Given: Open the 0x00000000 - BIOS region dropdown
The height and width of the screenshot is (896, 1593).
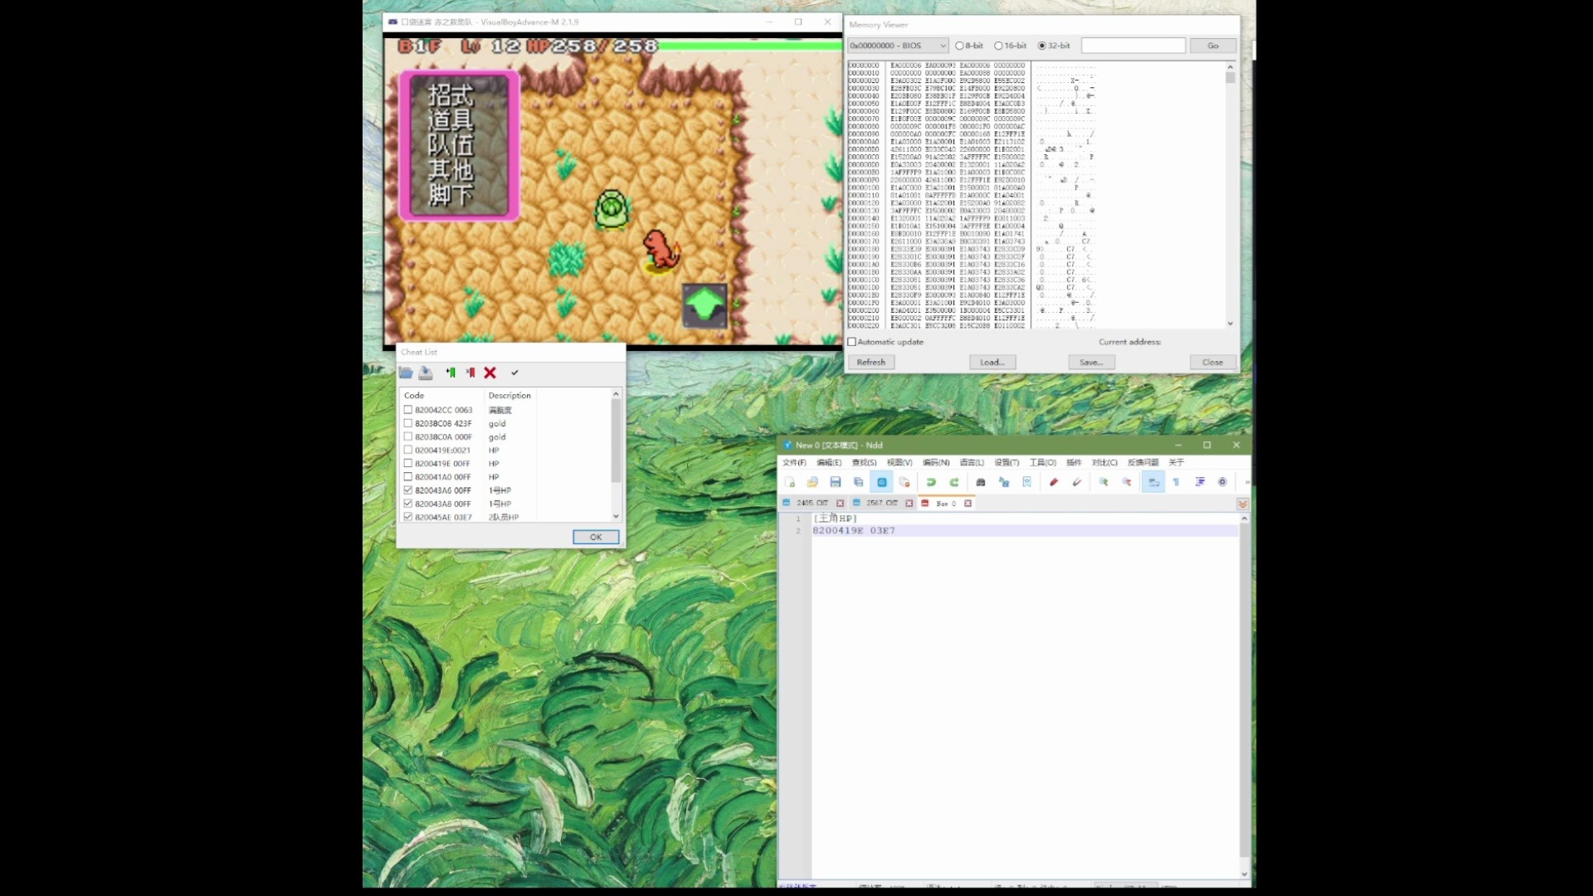Looking at the screenshot, I should coord(898,46).
